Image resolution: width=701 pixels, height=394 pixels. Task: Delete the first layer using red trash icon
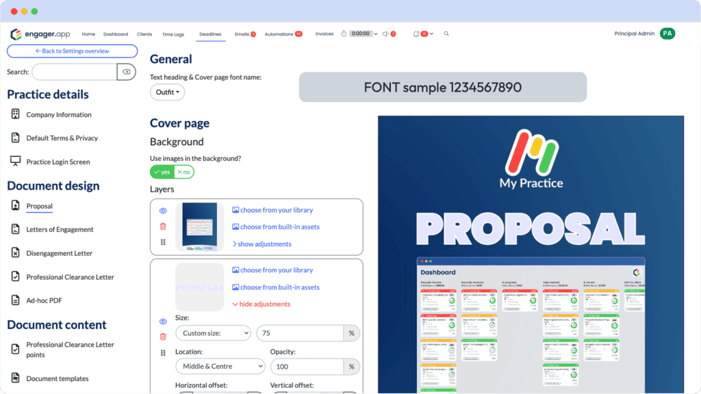[x=163, y=226]
